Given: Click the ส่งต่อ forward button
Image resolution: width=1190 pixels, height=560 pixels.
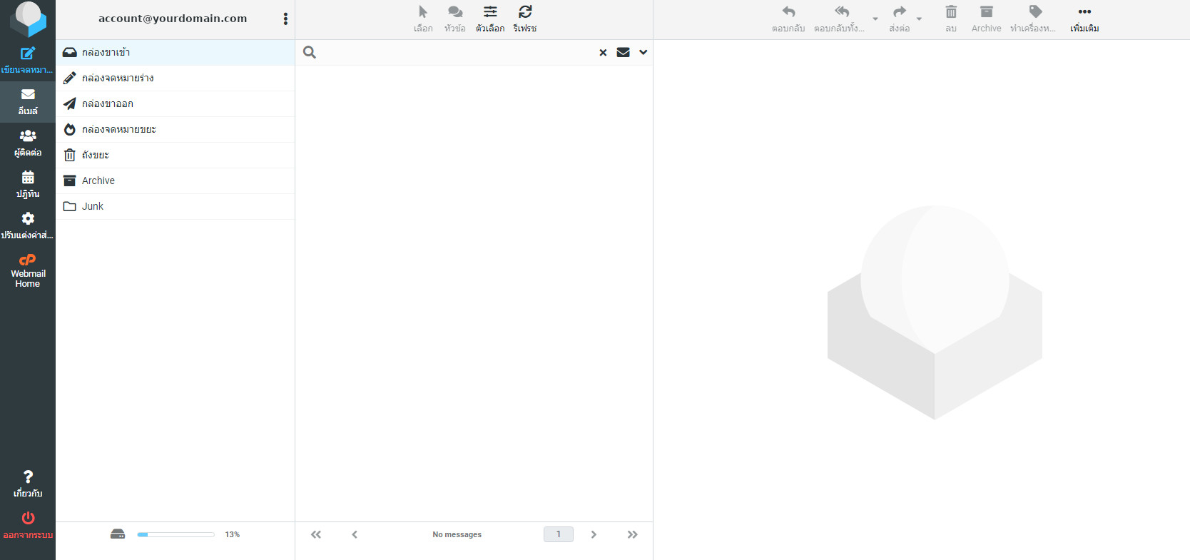Looking at the screenshot, I should (x=900, y=19).
